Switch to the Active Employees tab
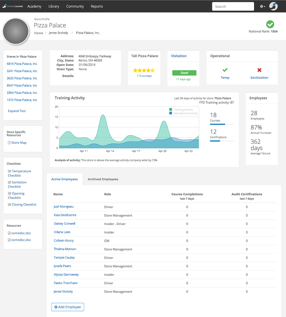286x317 pixels. point(64,179)
